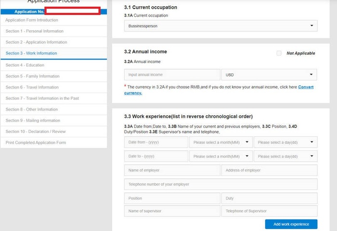This screenshot has height=231, width=337.
Task: Click the Add work experience button
Action: [x=291, y=224]
